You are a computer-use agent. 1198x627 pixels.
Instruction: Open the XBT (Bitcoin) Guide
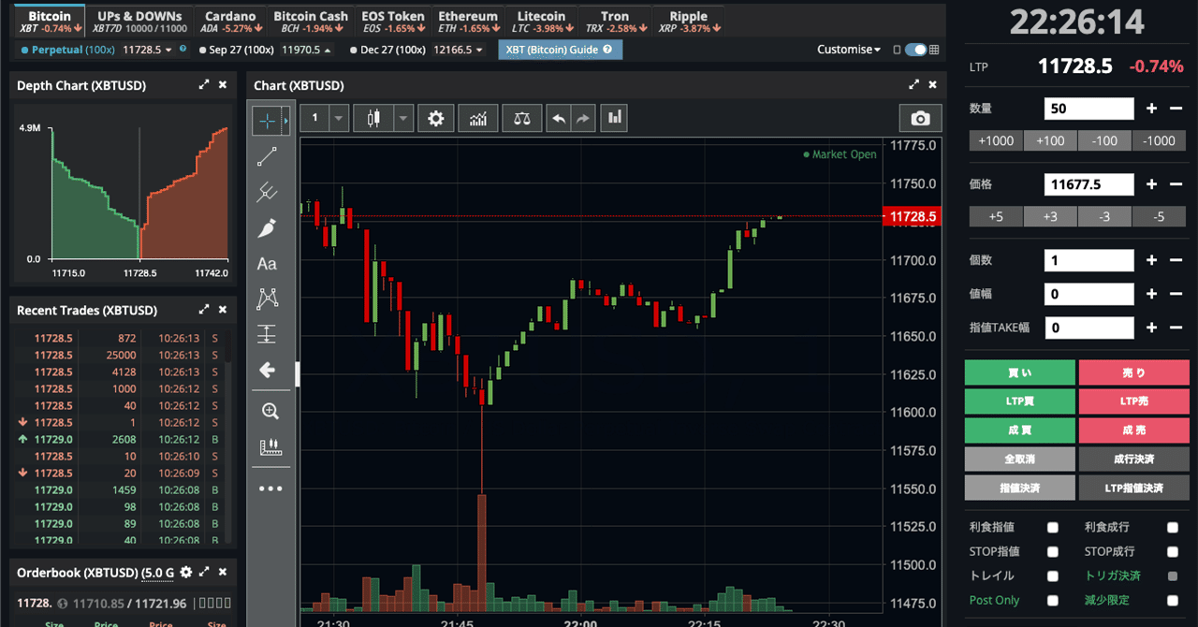(x=560, y=50)
